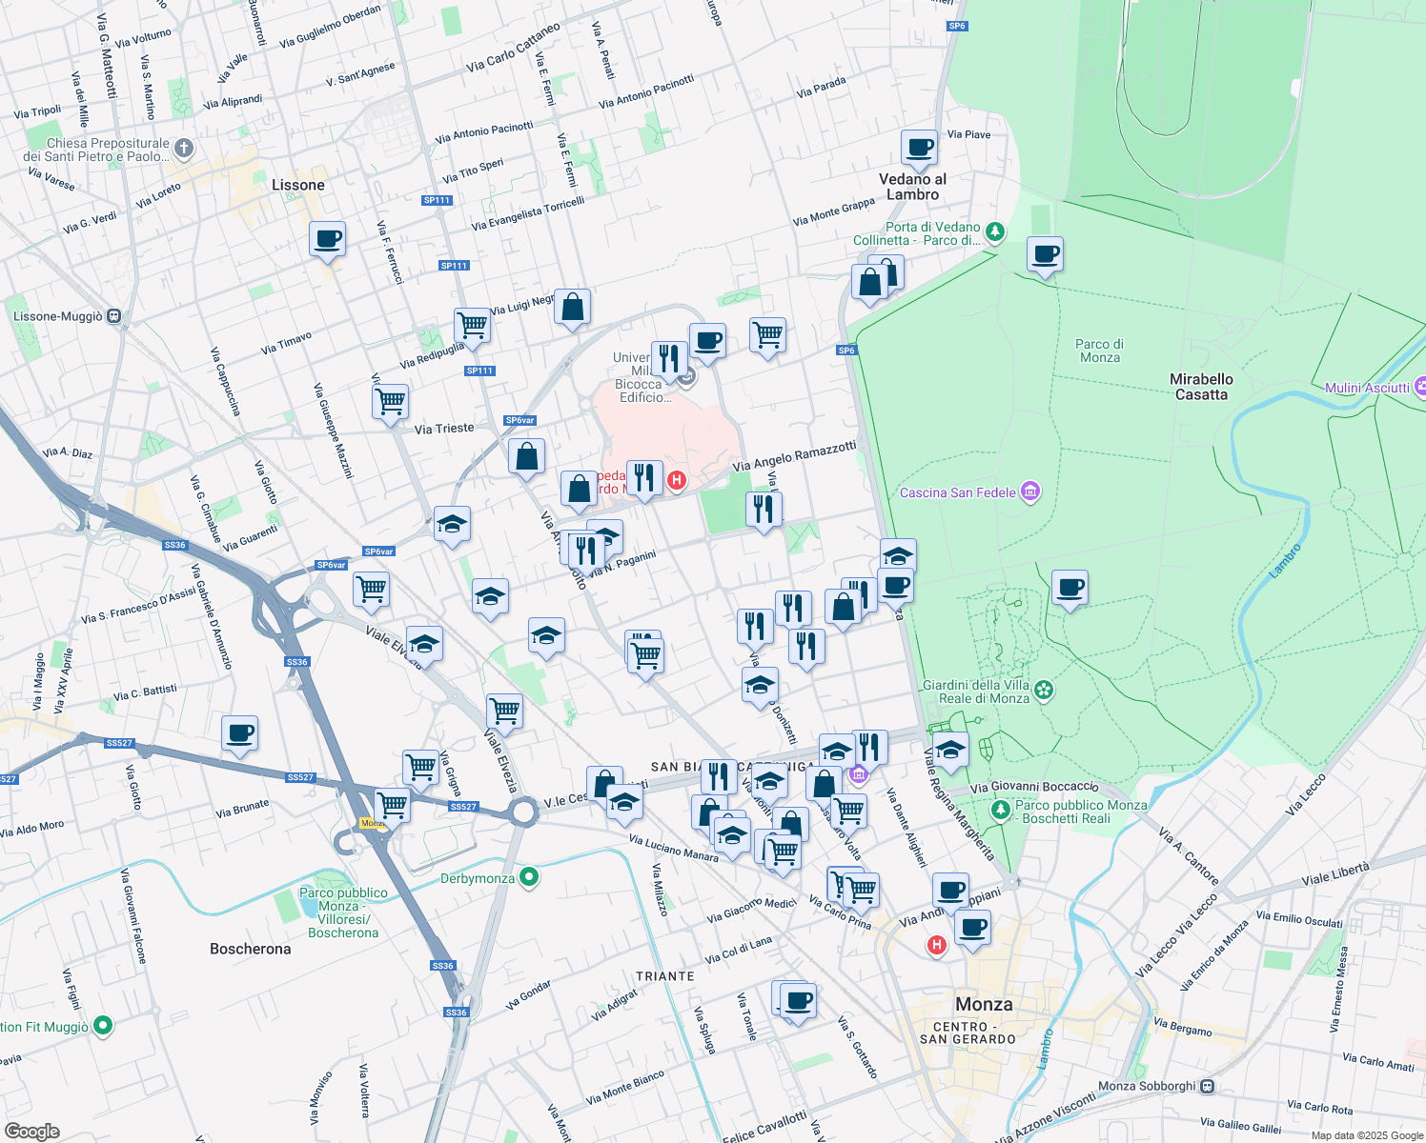Select the restaurant marker on Via N. Paganini
This screenshot has width=1426, height=1143.
(586, 551)
